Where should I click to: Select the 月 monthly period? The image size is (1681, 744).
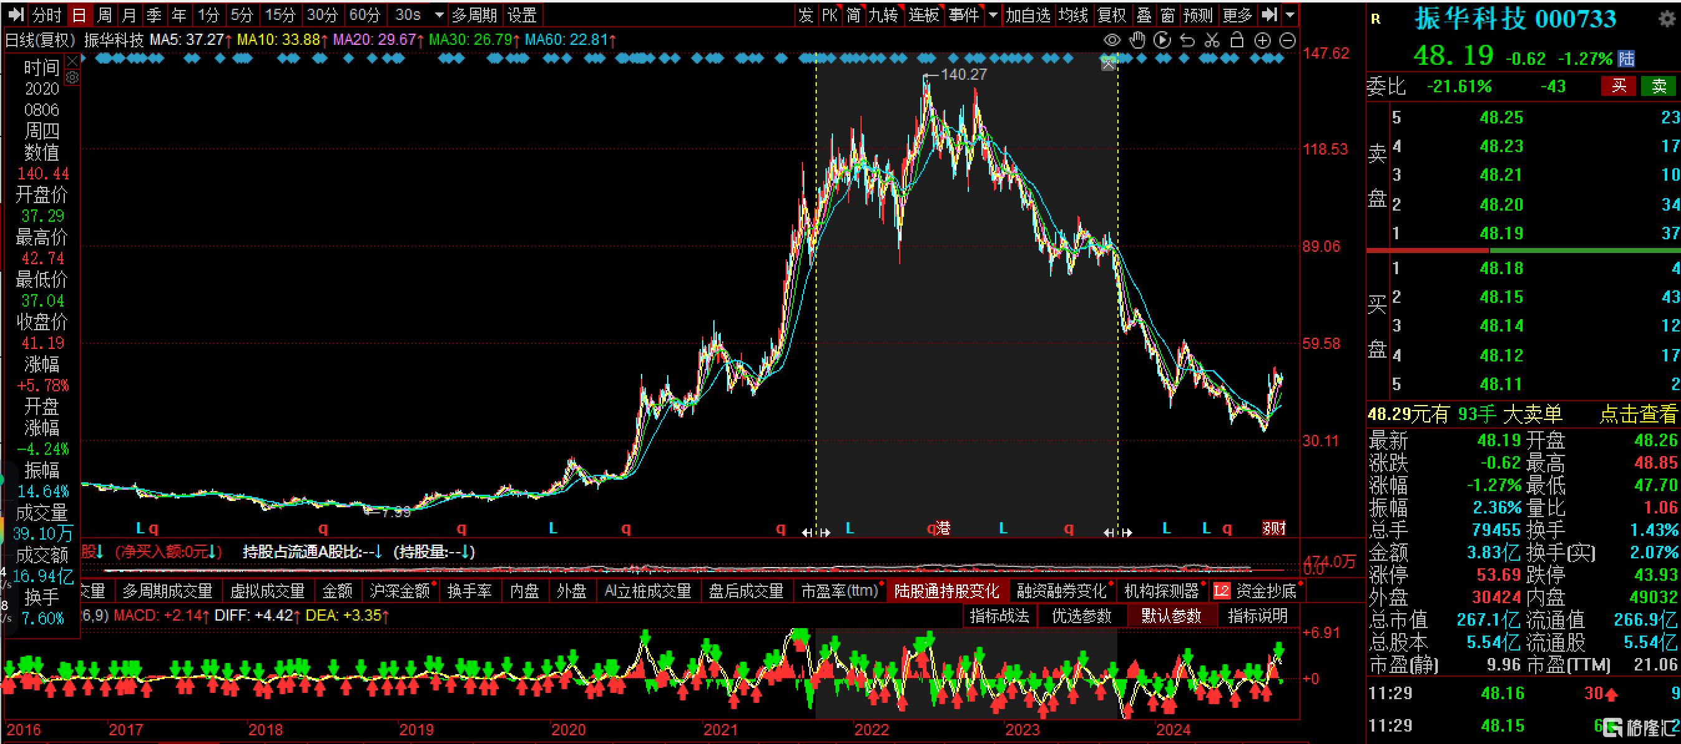coord(129,14)
